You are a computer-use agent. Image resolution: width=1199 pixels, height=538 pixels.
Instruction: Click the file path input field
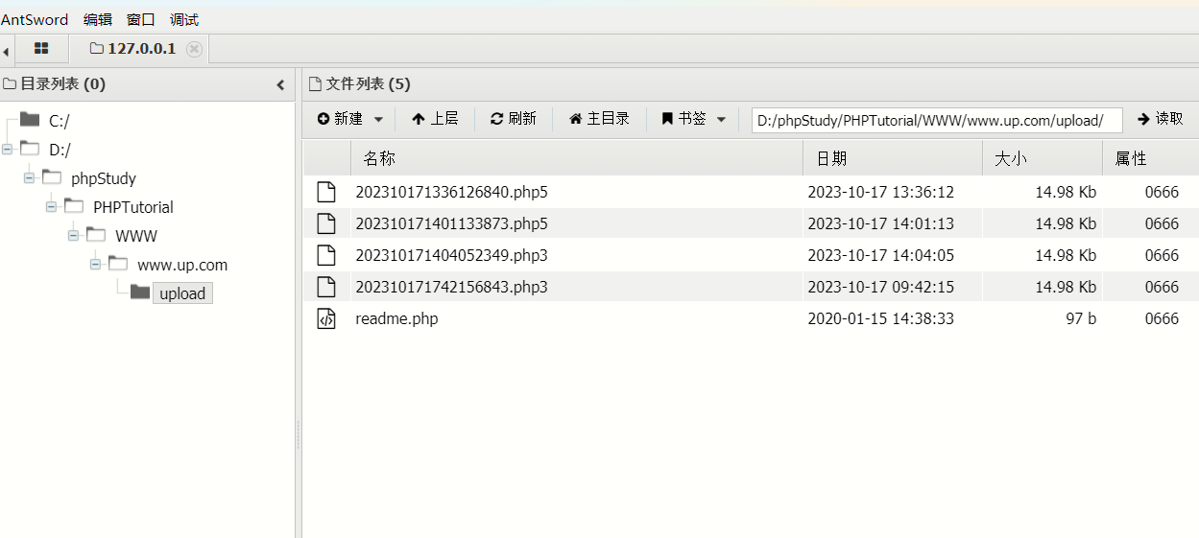tap(936, 120)
